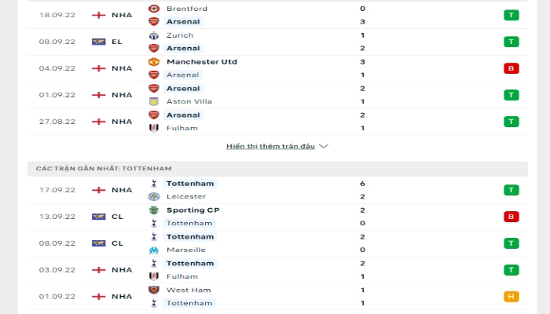
Task: Open the Tottenham vs Leicester match row
Action: coord(277,190)
